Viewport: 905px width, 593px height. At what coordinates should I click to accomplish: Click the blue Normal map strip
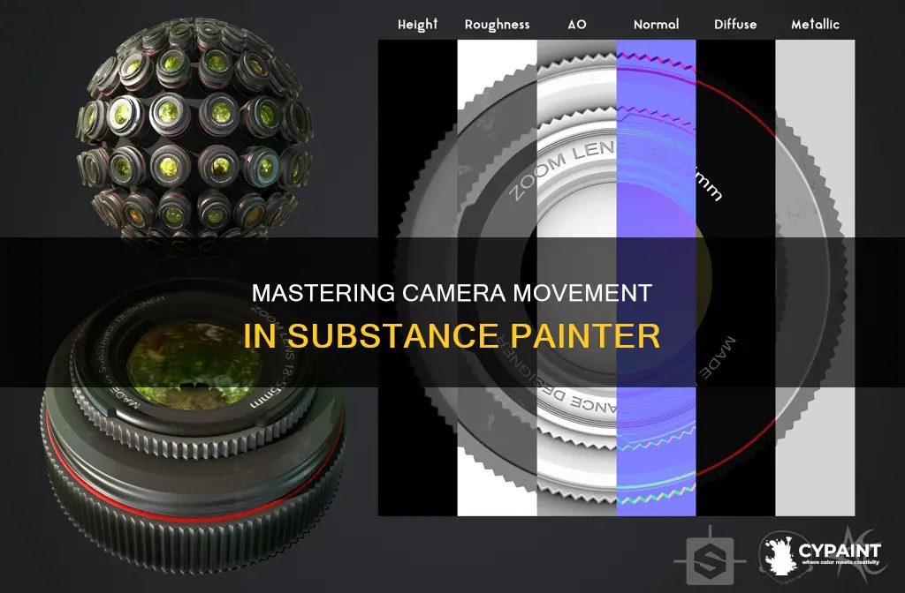pos(657,278)
